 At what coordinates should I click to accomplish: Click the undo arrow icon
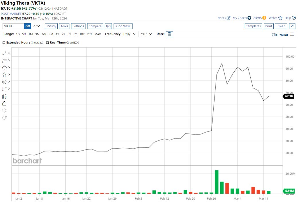coord(4,111)
